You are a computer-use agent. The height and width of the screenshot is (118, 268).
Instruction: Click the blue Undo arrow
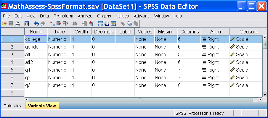(36, 24)
